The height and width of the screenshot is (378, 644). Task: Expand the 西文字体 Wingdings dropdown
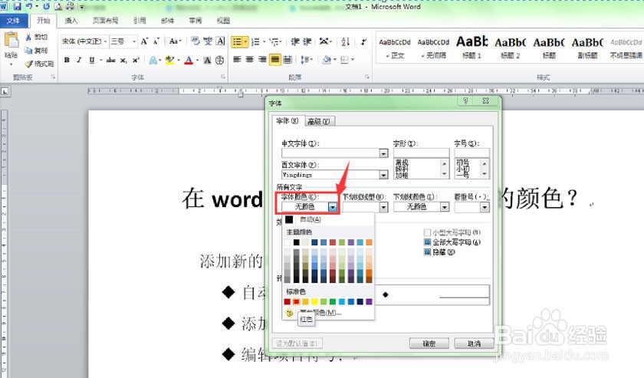tap(383, 175)
